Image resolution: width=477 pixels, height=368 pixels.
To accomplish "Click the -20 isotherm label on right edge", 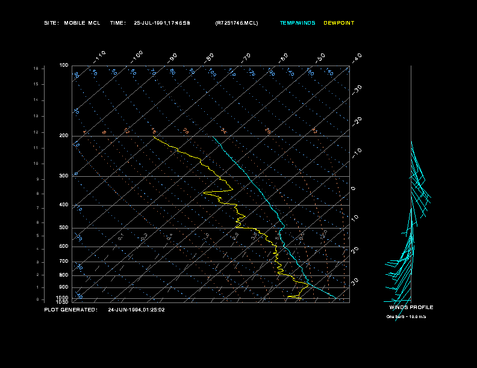I will pyautogui.click(x=357, y=121).
